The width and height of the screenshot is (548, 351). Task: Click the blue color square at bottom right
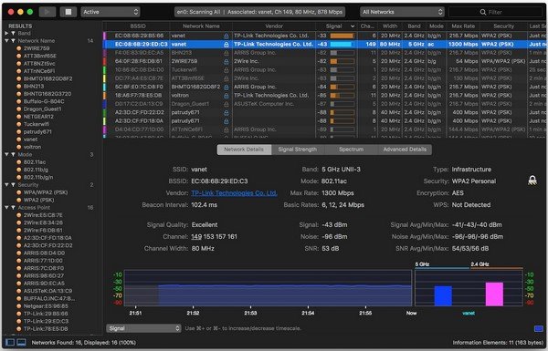pos(539,329)
